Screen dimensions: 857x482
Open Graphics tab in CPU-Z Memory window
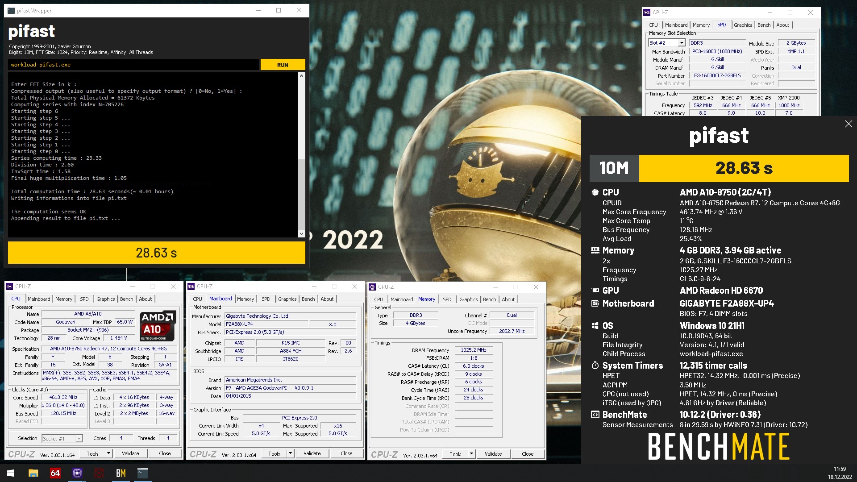(x=469, y=299)
